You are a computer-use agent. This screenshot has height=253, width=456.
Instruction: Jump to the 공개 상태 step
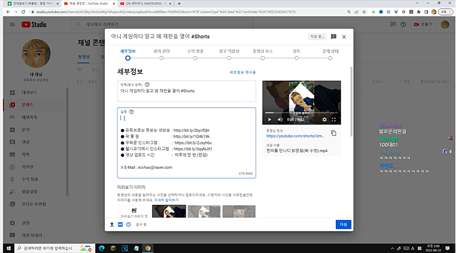(x=330, y=57)
